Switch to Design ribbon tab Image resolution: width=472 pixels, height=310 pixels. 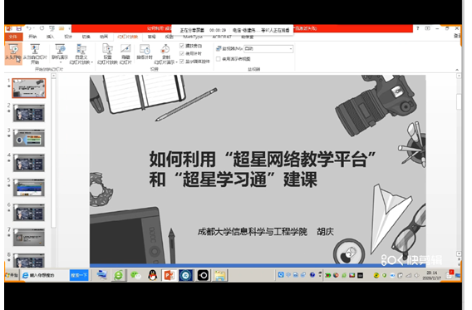[68, 37]
